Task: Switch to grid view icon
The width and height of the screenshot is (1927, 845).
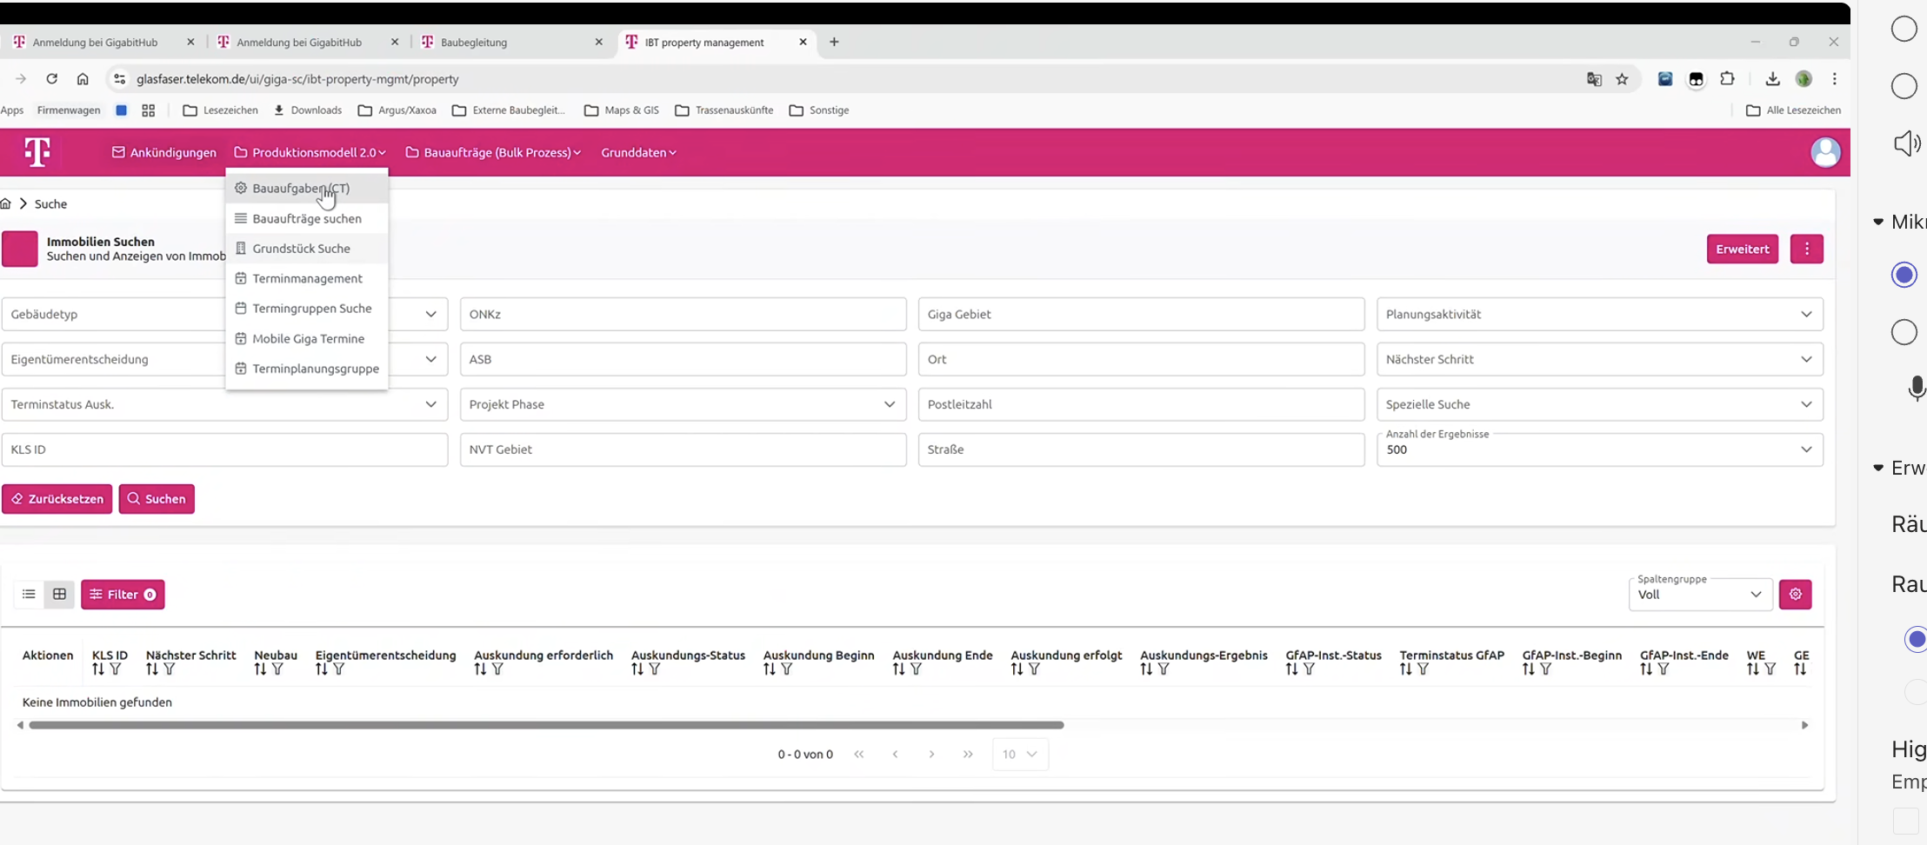Action: click(x=59, y=595)
